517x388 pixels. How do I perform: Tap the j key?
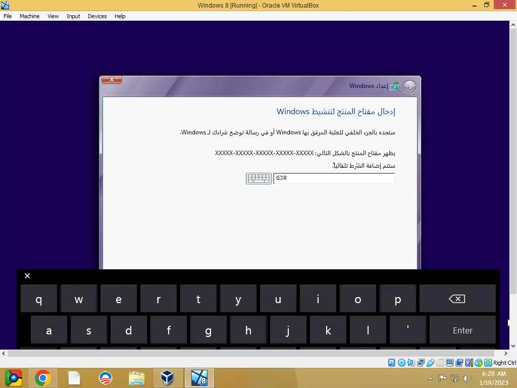pos(288,330)
